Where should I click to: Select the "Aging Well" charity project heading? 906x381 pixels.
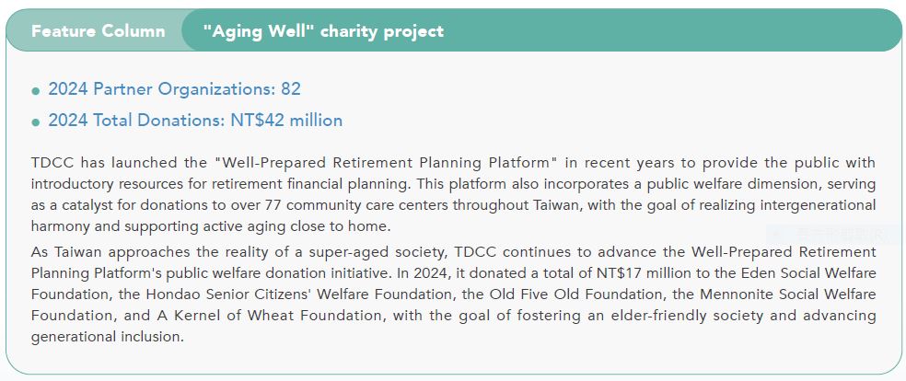323,30
